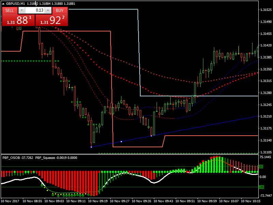Click the 1.31455 price scale label
Image resolution: width=273 pixels, height=205 pixels.
(266, 33)
